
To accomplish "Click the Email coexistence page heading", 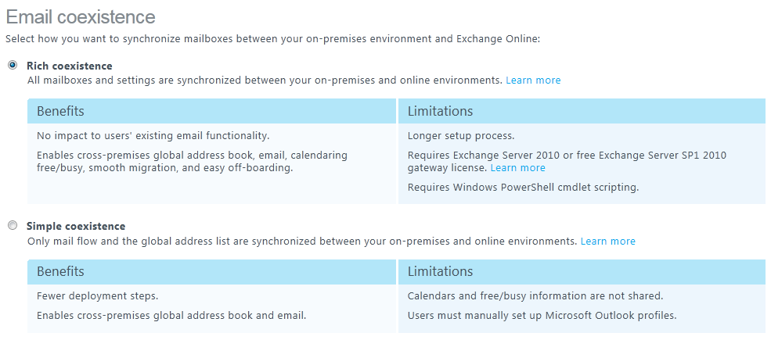I will pos(81,17).
